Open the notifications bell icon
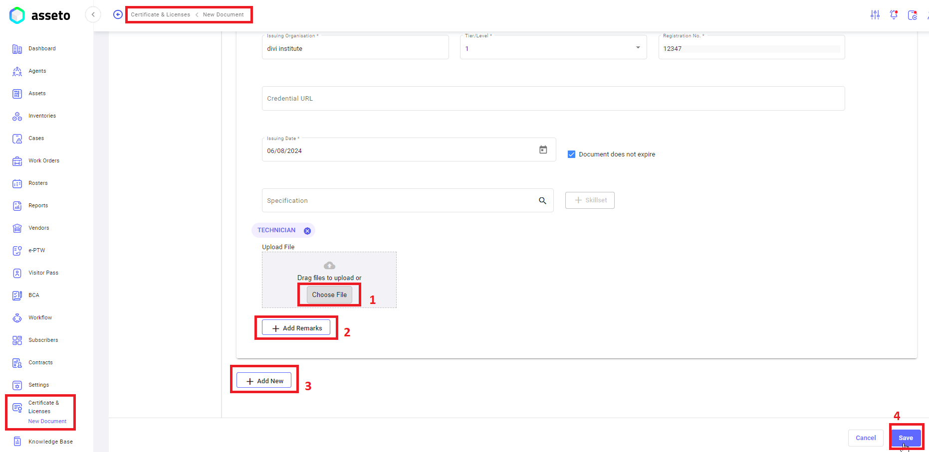929x452 pixels. click(x=894, y=15)
